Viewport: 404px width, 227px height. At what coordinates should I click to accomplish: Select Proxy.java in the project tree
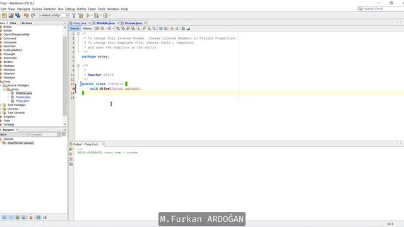pos(22,101)
